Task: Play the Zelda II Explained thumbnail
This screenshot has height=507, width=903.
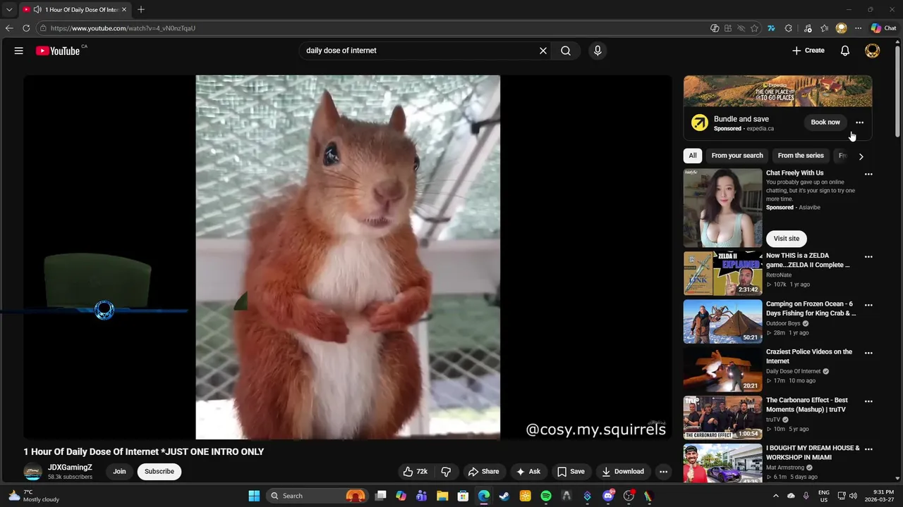Action: click(722, 273)
